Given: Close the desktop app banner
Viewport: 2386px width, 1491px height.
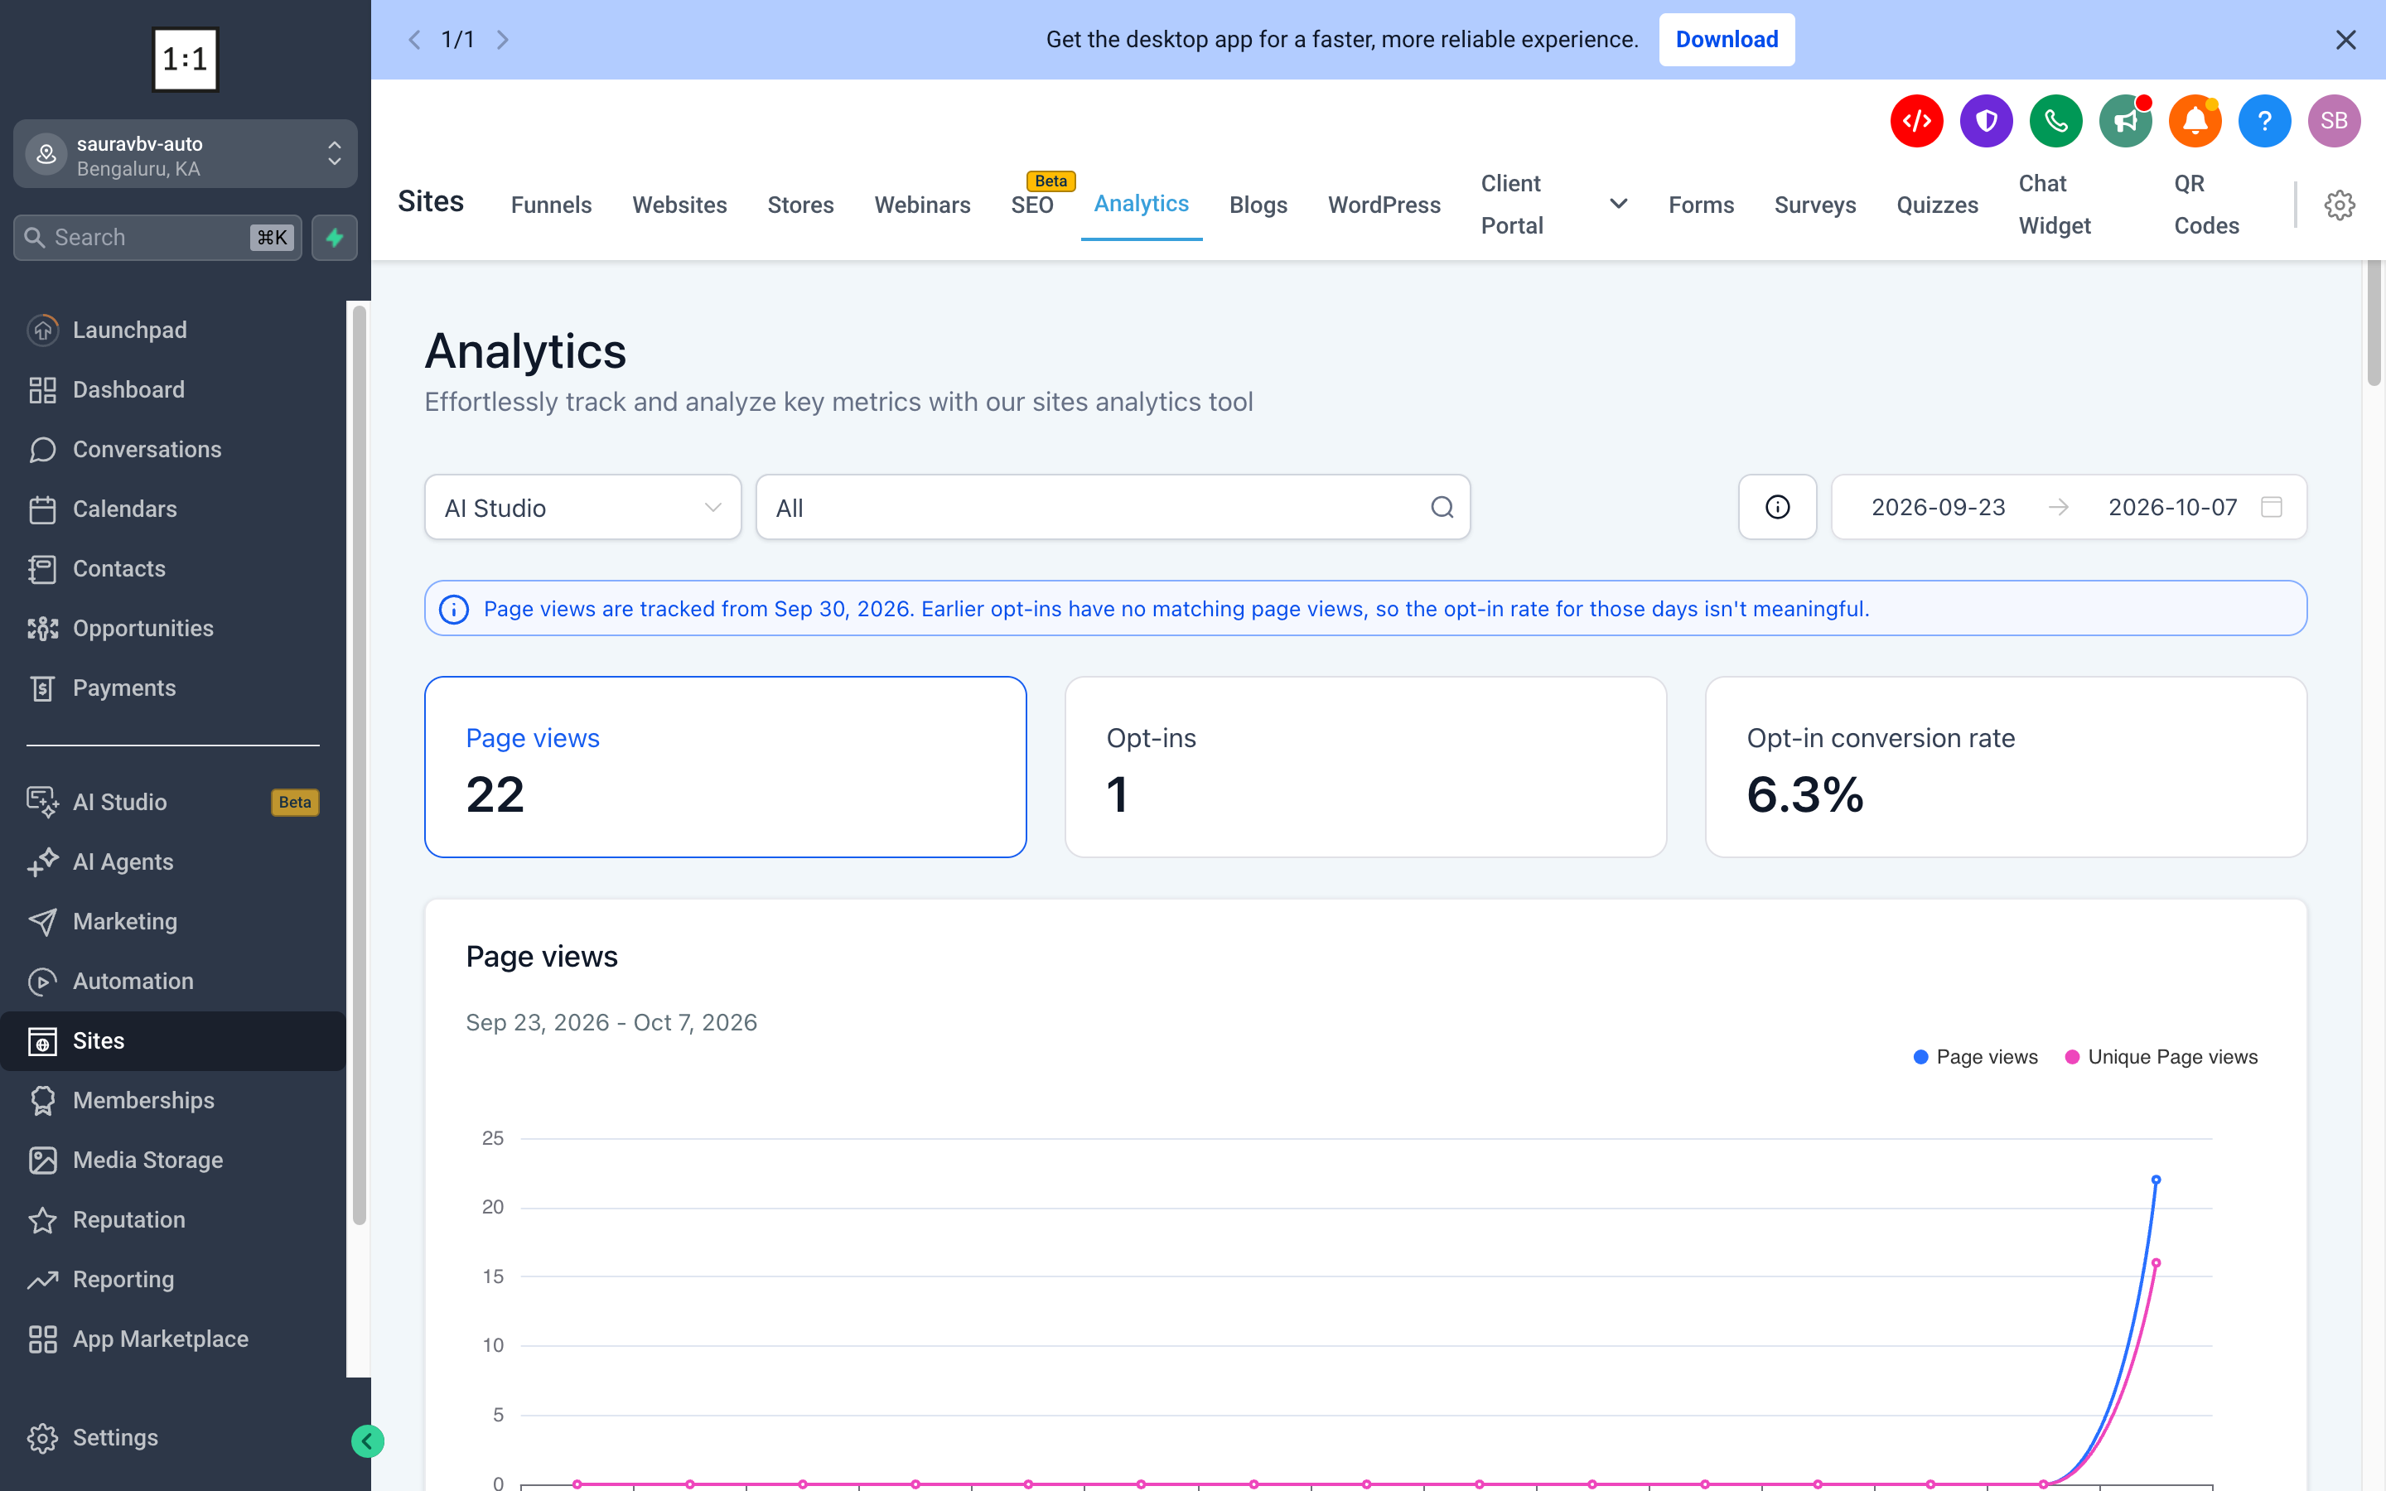Looking at the screenshot, I should coord(2345,40).
